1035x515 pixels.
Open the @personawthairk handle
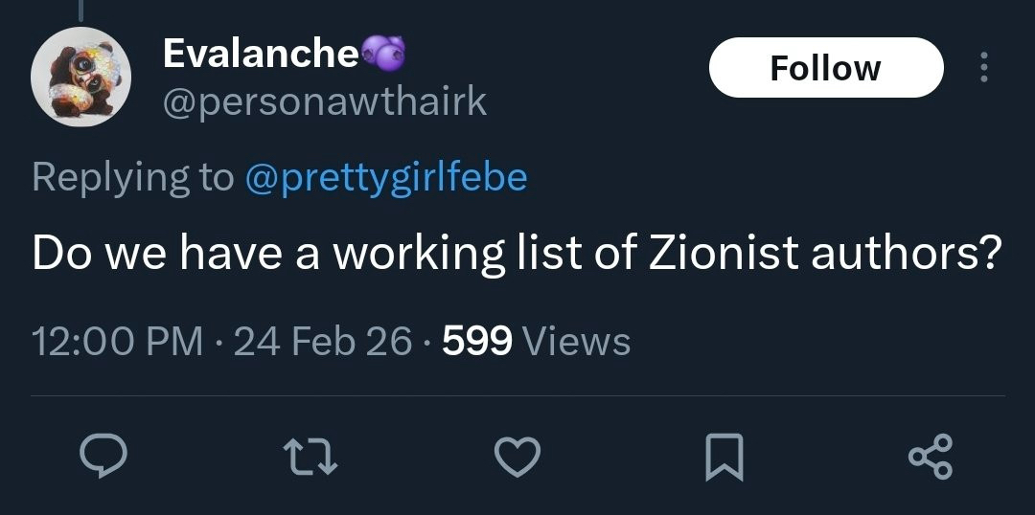pos(325,101)
